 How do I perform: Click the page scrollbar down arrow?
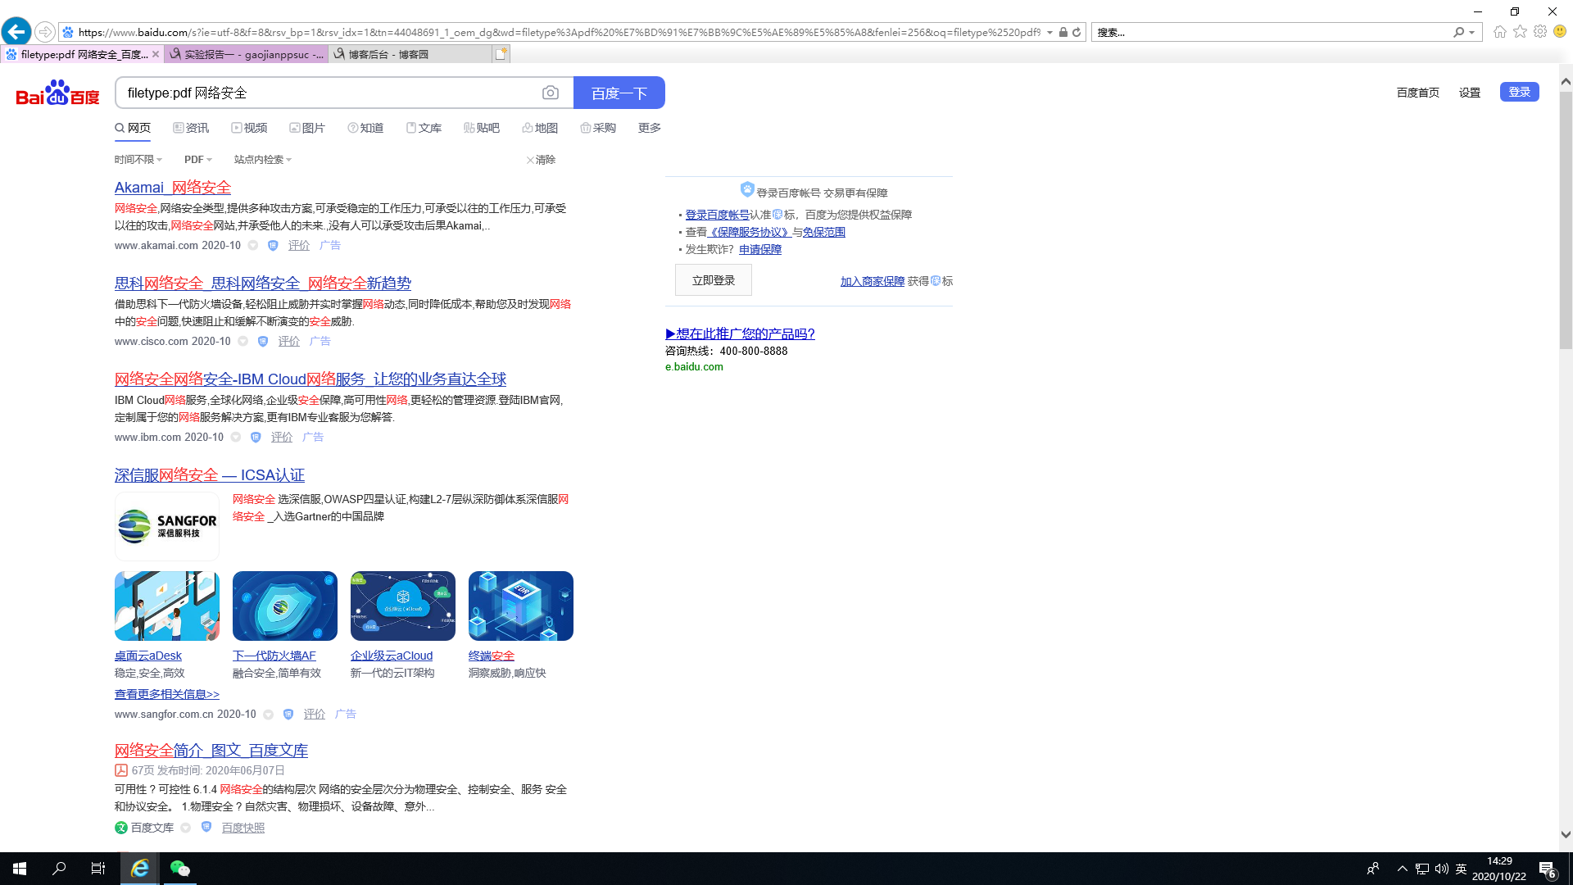coord(1566,834)
